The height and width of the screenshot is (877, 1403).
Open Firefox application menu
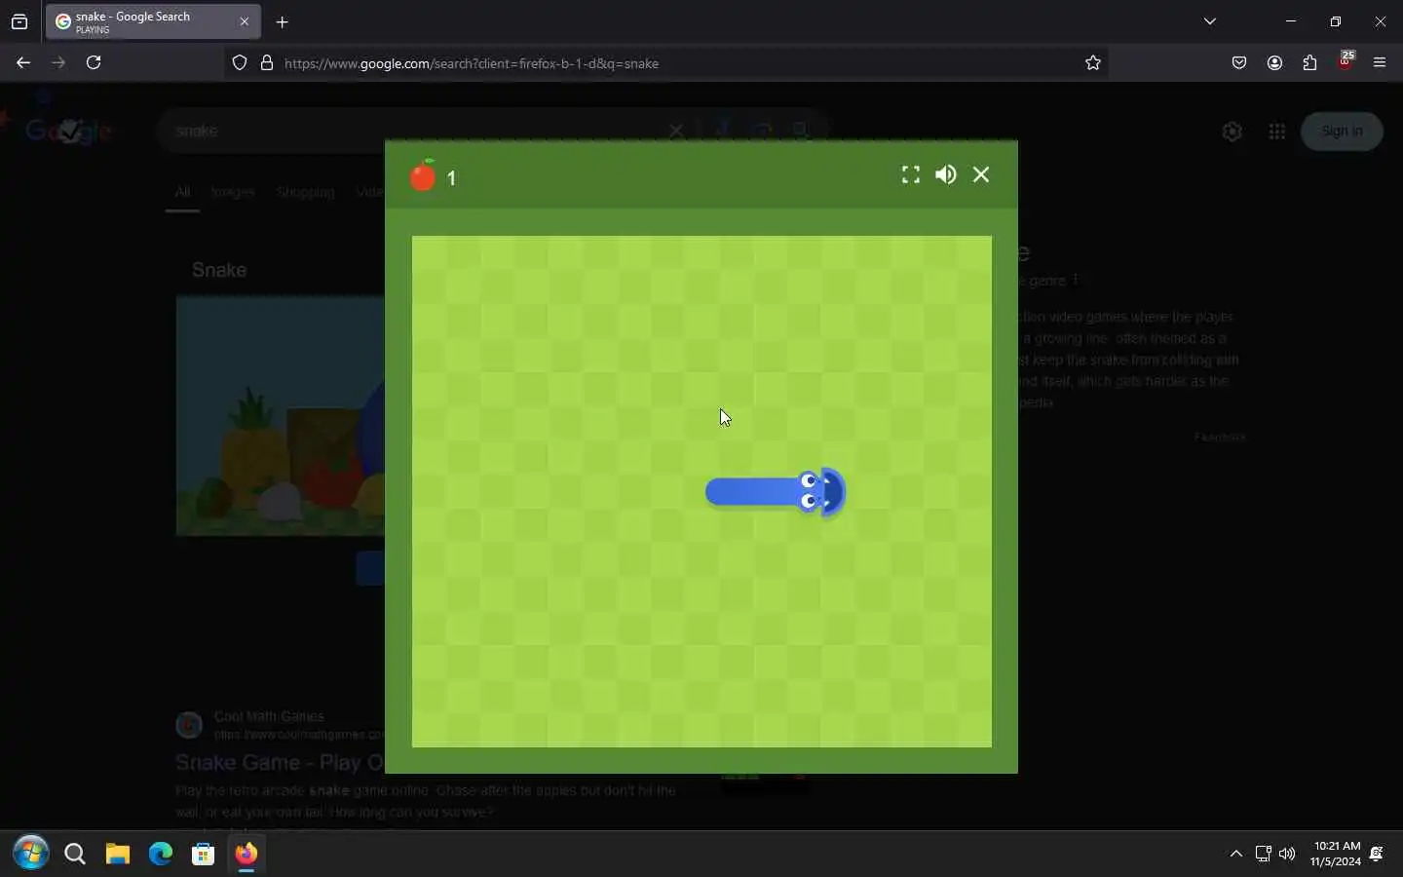point(1380,63)
